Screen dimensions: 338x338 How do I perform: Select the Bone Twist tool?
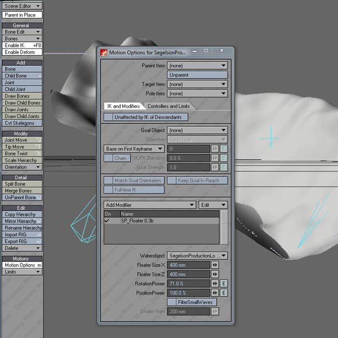tap(21, 153)
